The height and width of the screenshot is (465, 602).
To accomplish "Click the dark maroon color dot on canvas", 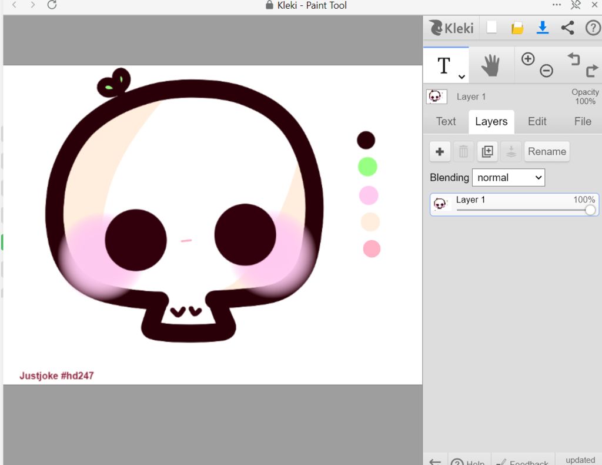I will 366,140.
